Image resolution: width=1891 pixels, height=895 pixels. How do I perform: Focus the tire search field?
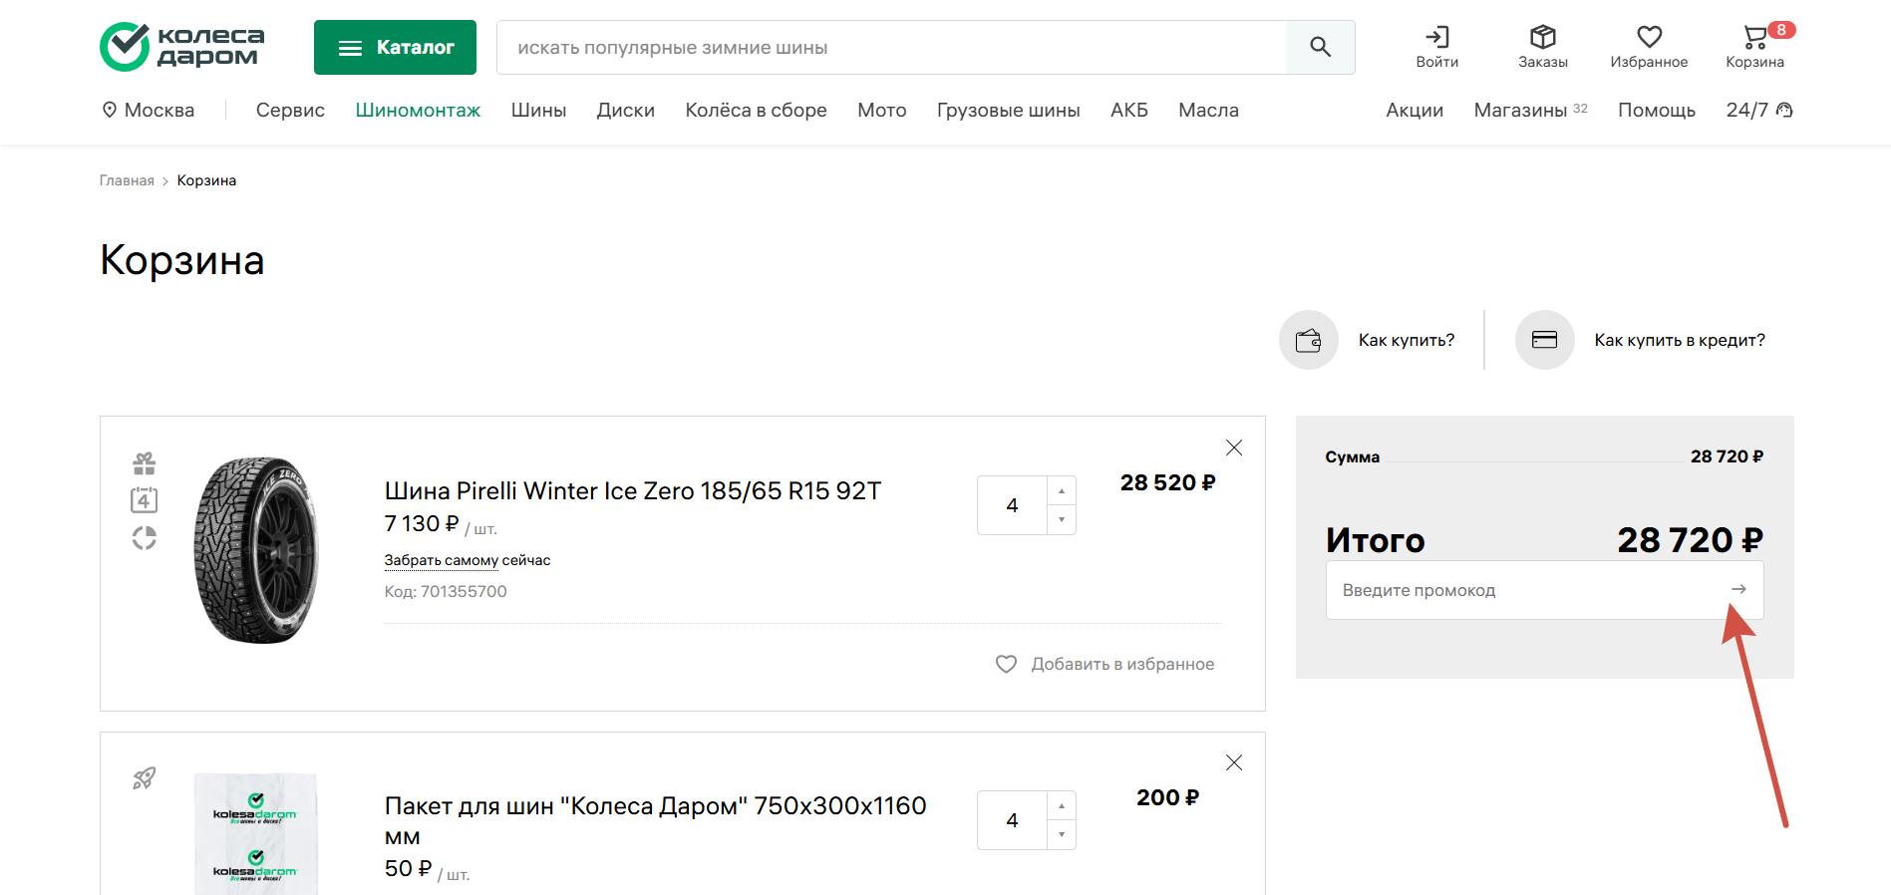(891, 47)
